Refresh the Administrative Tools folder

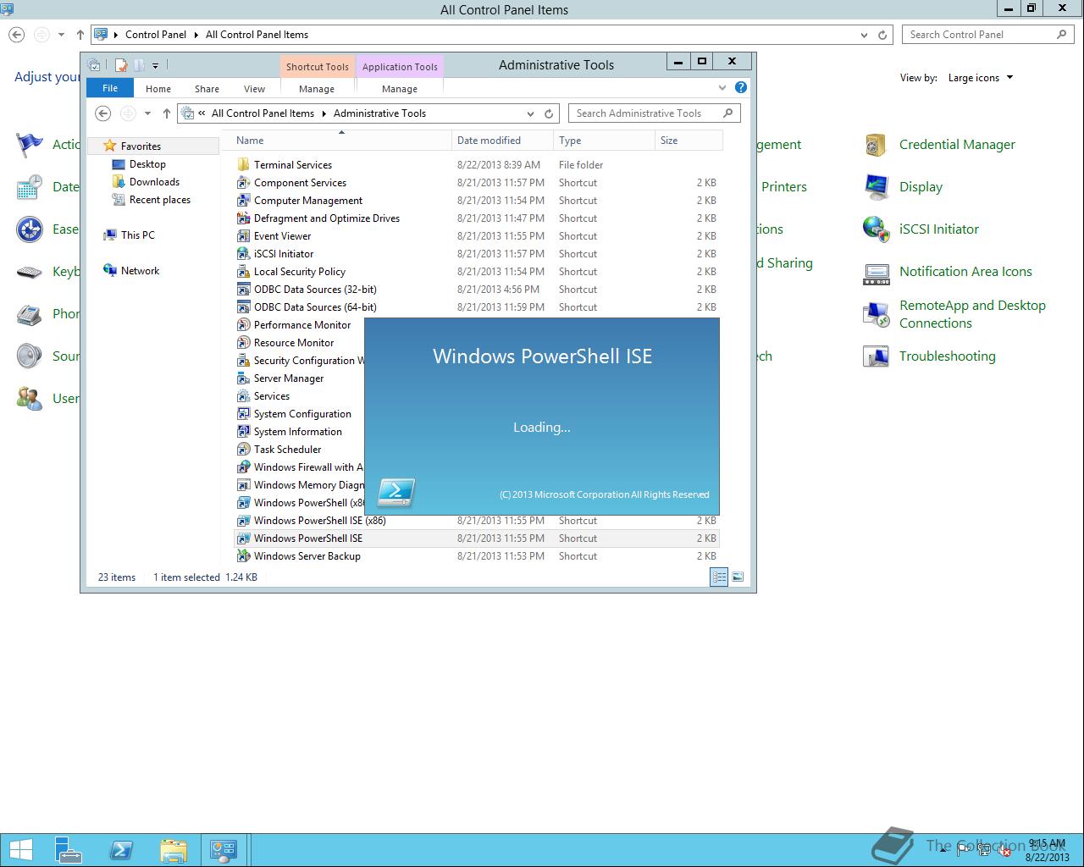tap(549, 113)
